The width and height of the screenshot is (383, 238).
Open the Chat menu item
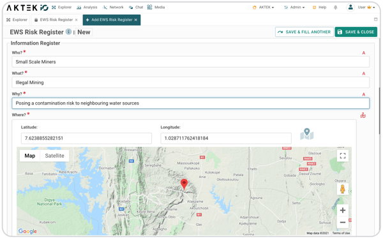136,7
